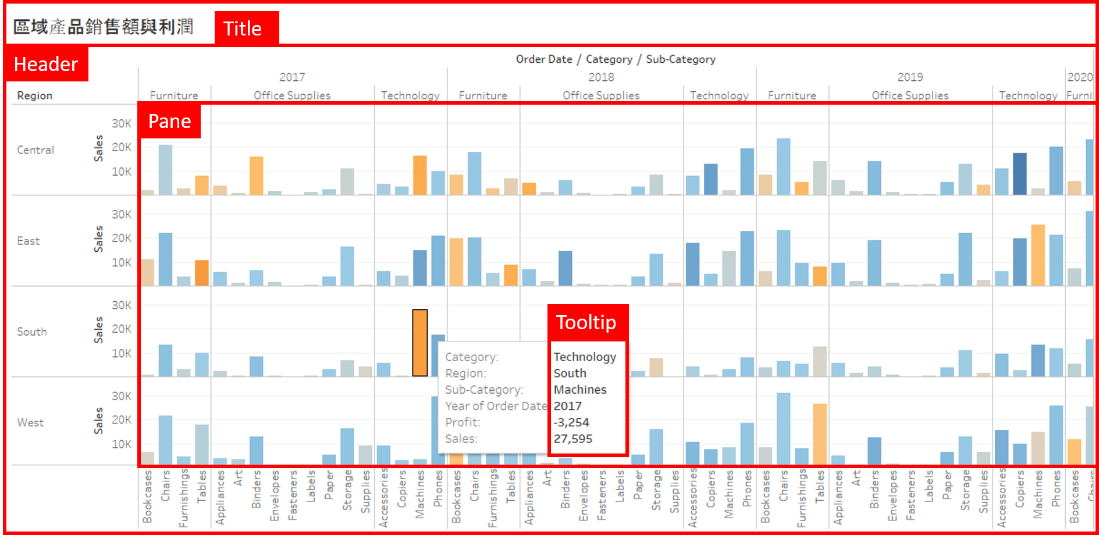This screenshot has height=535, width=1099.
Task: Select the 2018 year header
Action: click(x=601, y=77)
